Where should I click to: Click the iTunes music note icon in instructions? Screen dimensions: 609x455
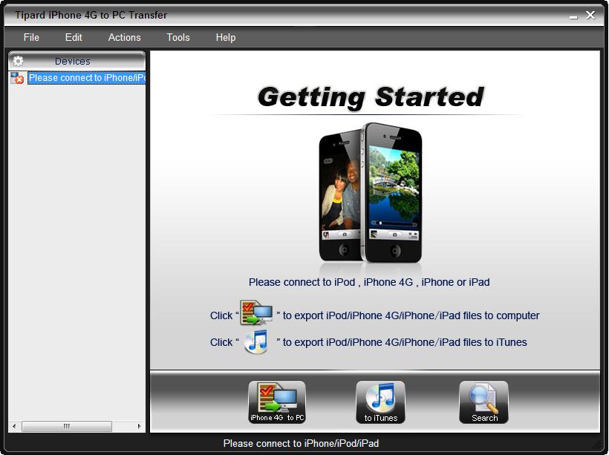pos(256,341)
